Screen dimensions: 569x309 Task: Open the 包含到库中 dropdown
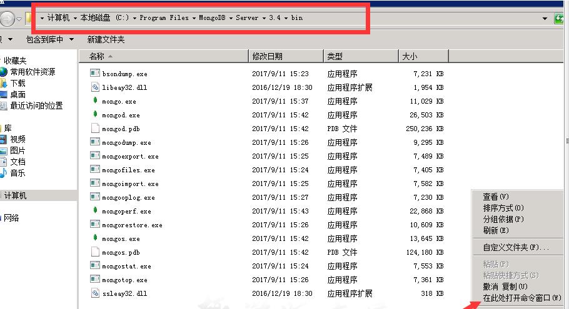50,39
